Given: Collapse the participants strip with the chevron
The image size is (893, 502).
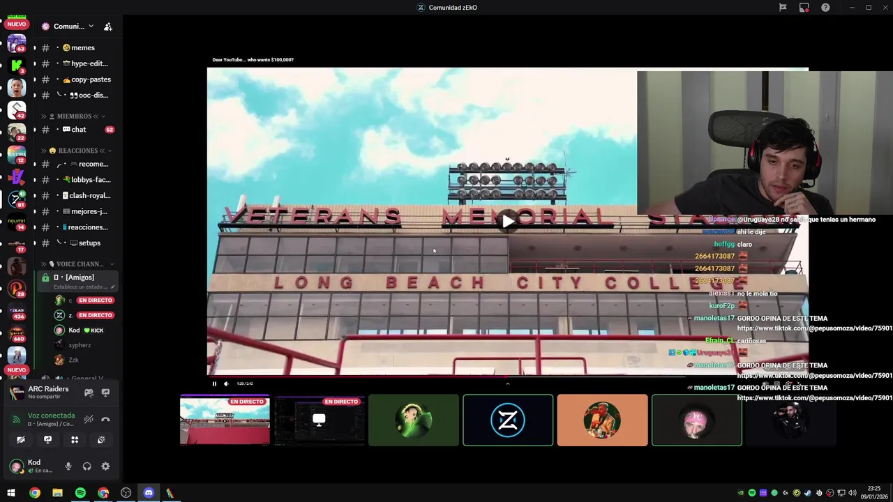Looking at the screenshot, I should pos(507,383).
